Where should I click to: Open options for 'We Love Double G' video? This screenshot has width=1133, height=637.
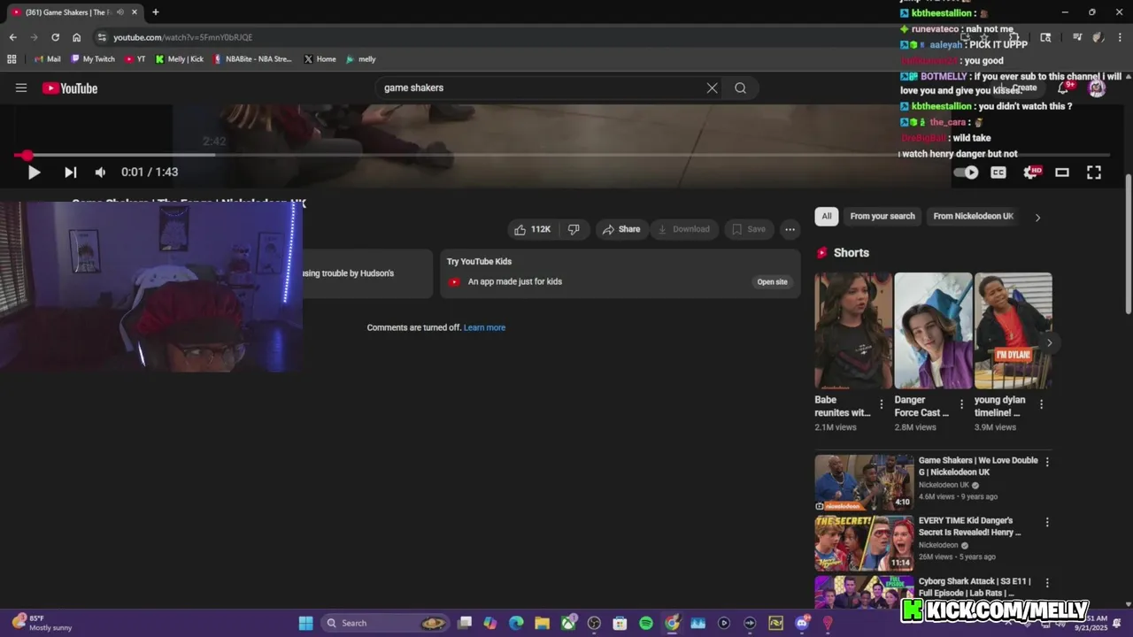point(1047,462)
